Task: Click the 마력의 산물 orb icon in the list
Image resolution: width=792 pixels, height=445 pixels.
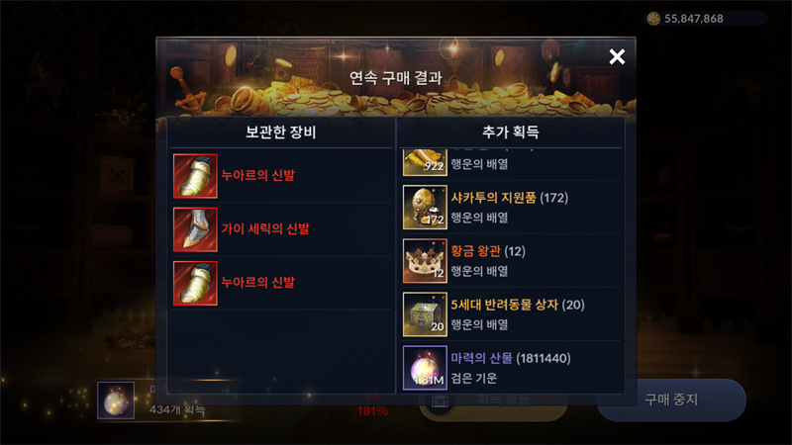Action: click(x=425, y=368)
